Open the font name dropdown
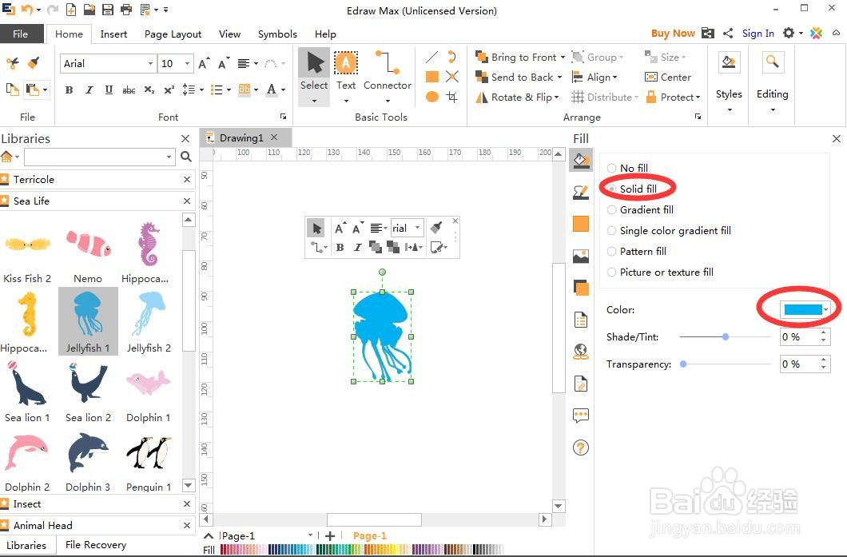This screenshot has width=847, height=557. click(151, 63)
